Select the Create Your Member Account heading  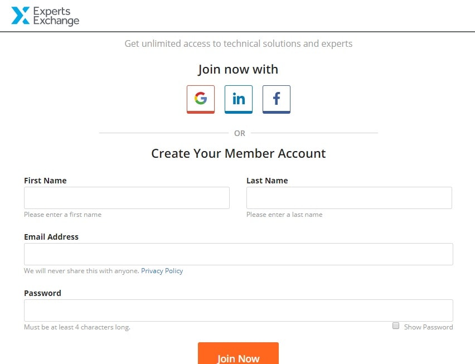239,153
